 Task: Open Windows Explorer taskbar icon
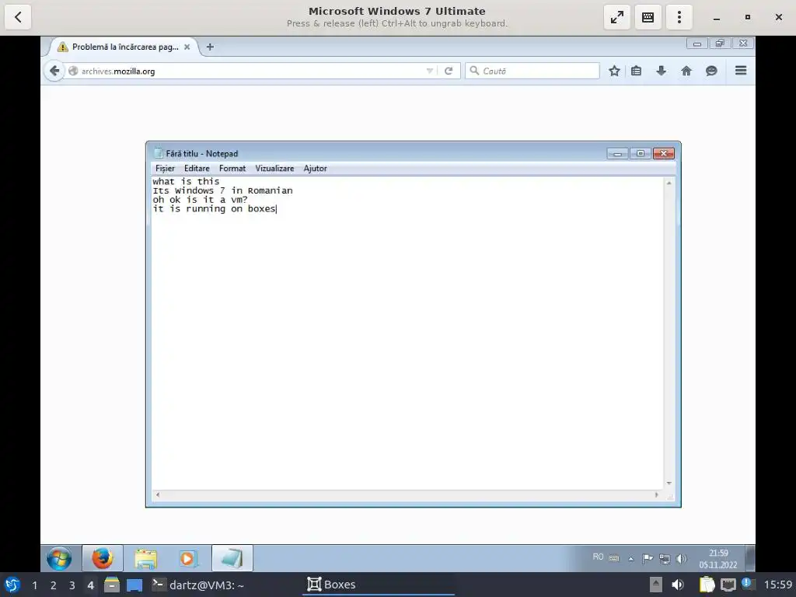[x=145, y=558]
